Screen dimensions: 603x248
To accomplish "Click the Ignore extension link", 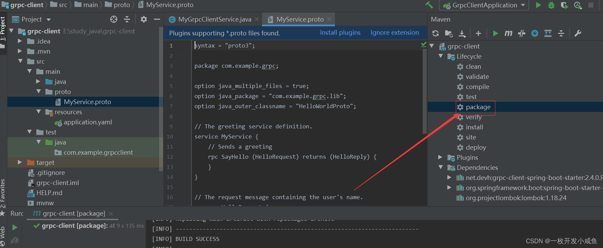I will point(395,33).
